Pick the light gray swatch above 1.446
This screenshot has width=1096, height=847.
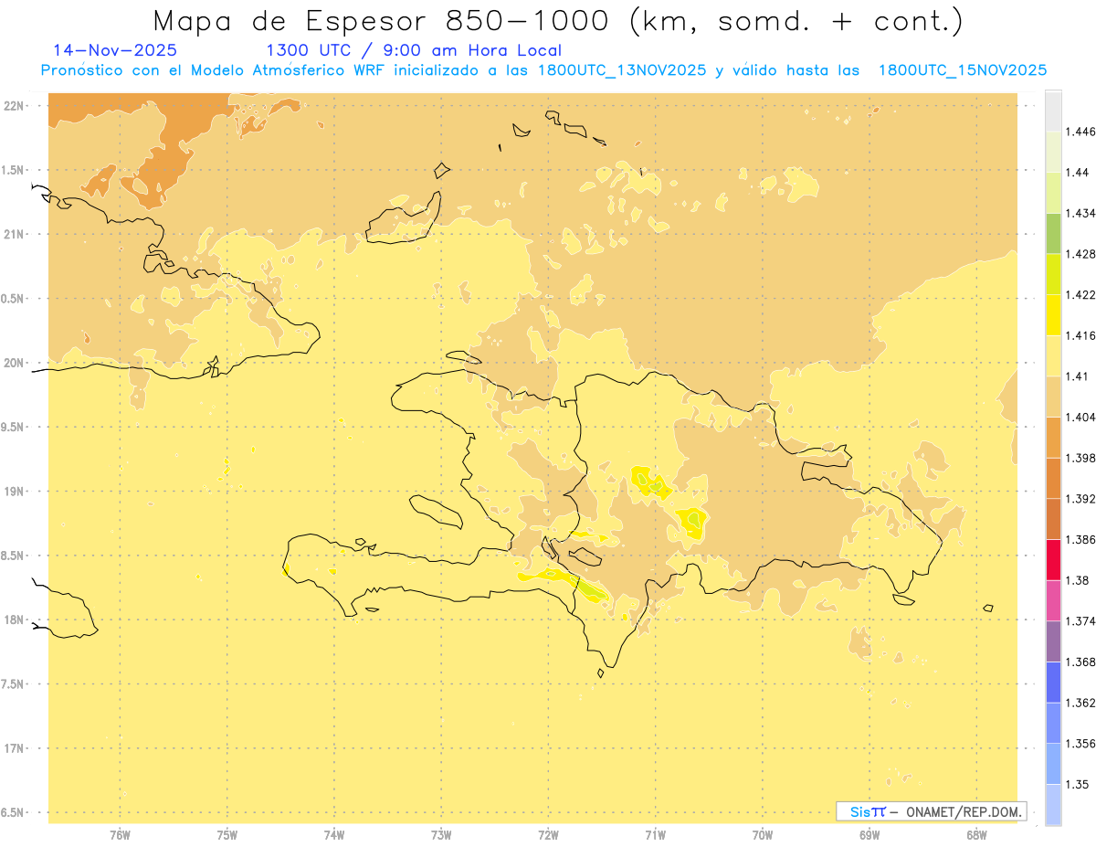pyautogui.click(x=1053, y=111)
